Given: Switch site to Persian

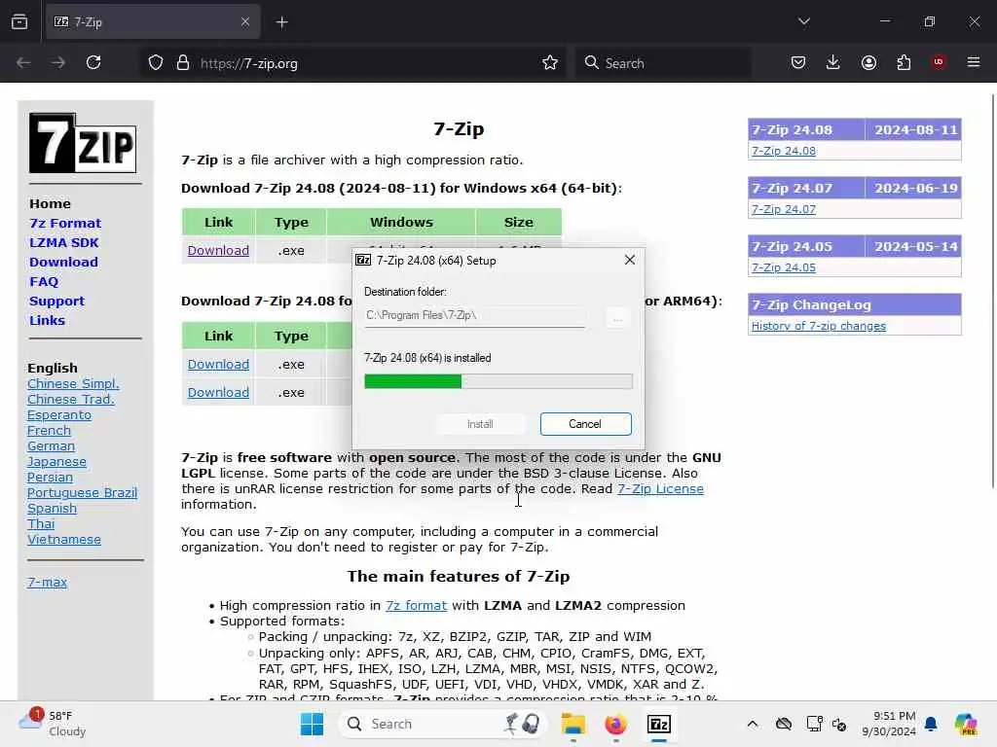Looking at the screenshot, I should tap(50, 477).
